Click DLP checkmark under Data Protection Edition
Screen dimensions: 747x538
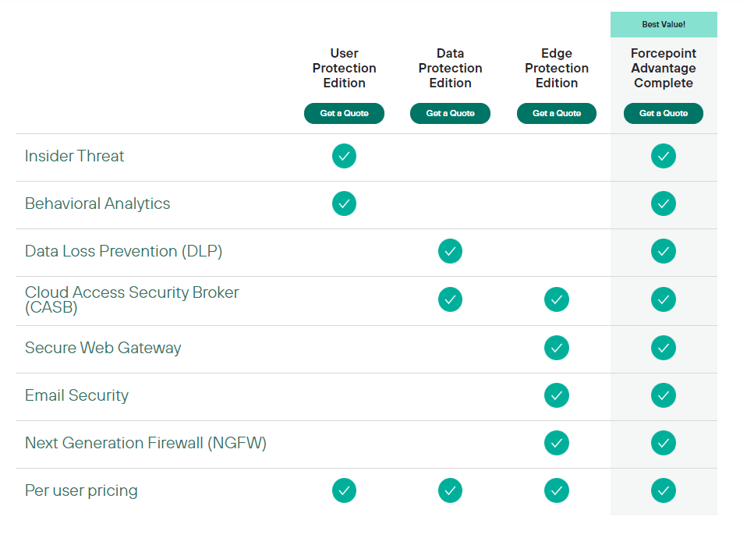pyautogui.click(x=450, y=251)
